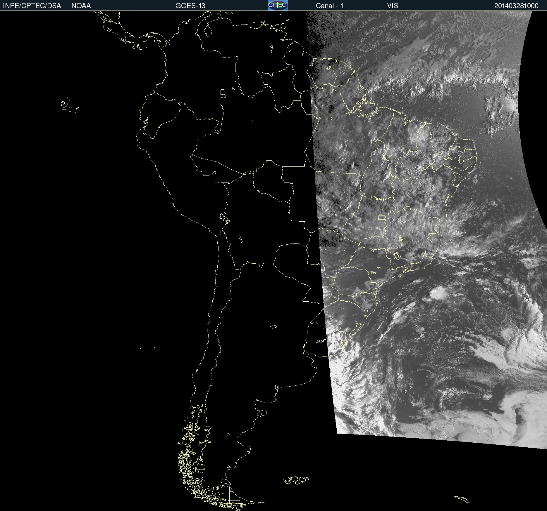Click the NOAA header text
Image resolution: width=547 pixels, height=511 pixels.
81,6
